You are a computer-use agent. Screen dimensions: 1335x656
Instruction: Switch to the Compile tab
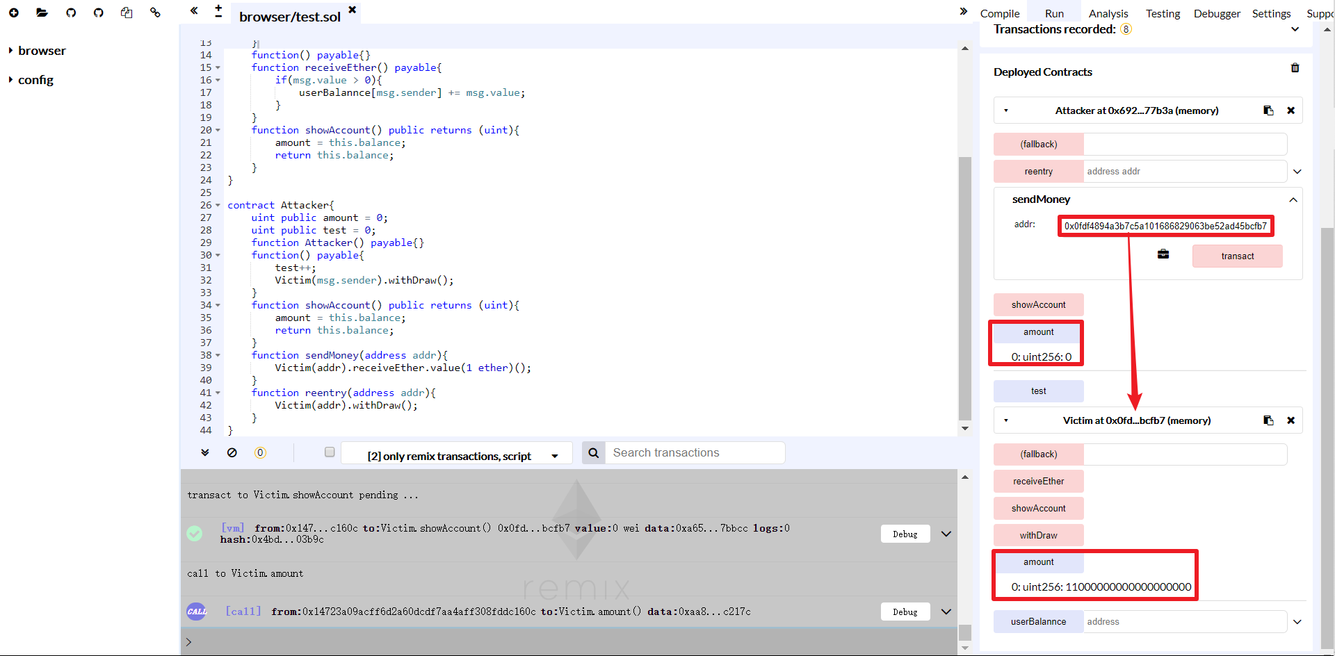(1000, 13)
